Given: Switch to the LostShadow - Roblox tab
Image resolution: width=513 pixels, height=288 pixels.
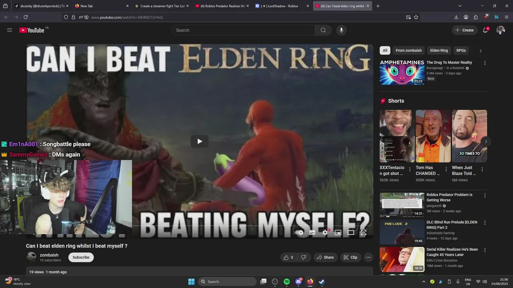Looking at the screenshot, I should tap(283, 6).
